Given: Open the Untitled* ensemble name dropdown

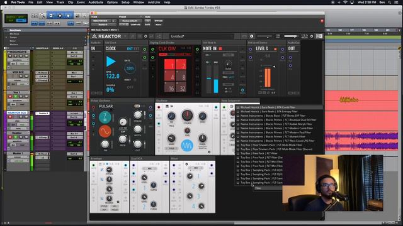Looking at the screenshot, I should (201, 36).
